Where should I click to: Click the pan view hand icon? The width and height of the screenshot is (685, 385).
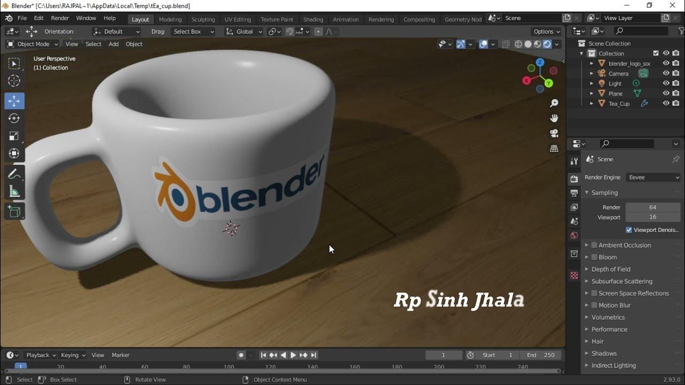tap(554, 118)
